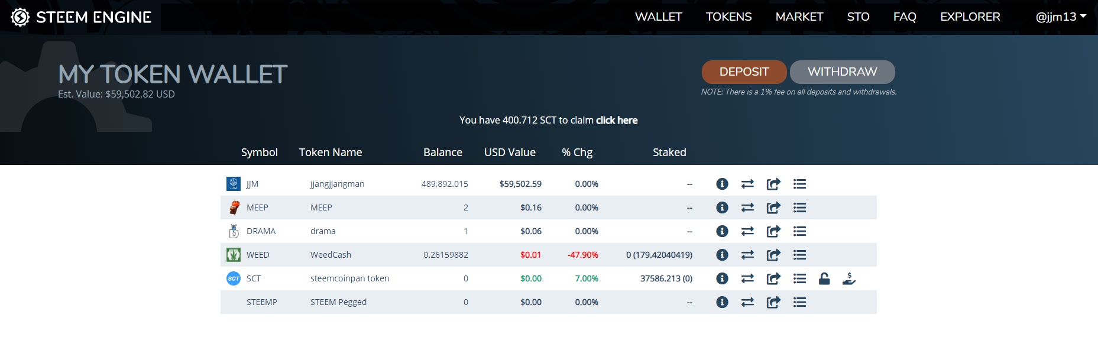The height and width of the screenshot is (347, 1098).
Task: Open the STO nav item
Action: (x=858, y=17)
